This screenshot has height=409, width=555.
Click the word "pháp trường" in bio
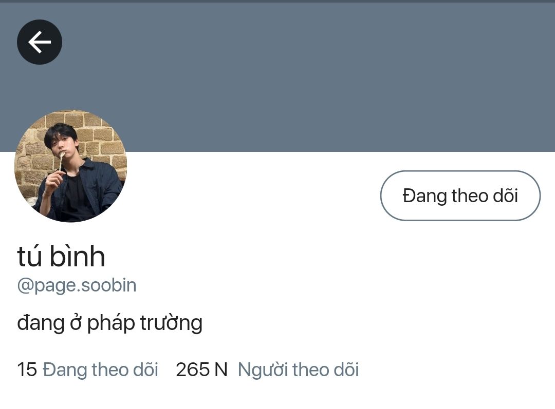click(145, 323)
